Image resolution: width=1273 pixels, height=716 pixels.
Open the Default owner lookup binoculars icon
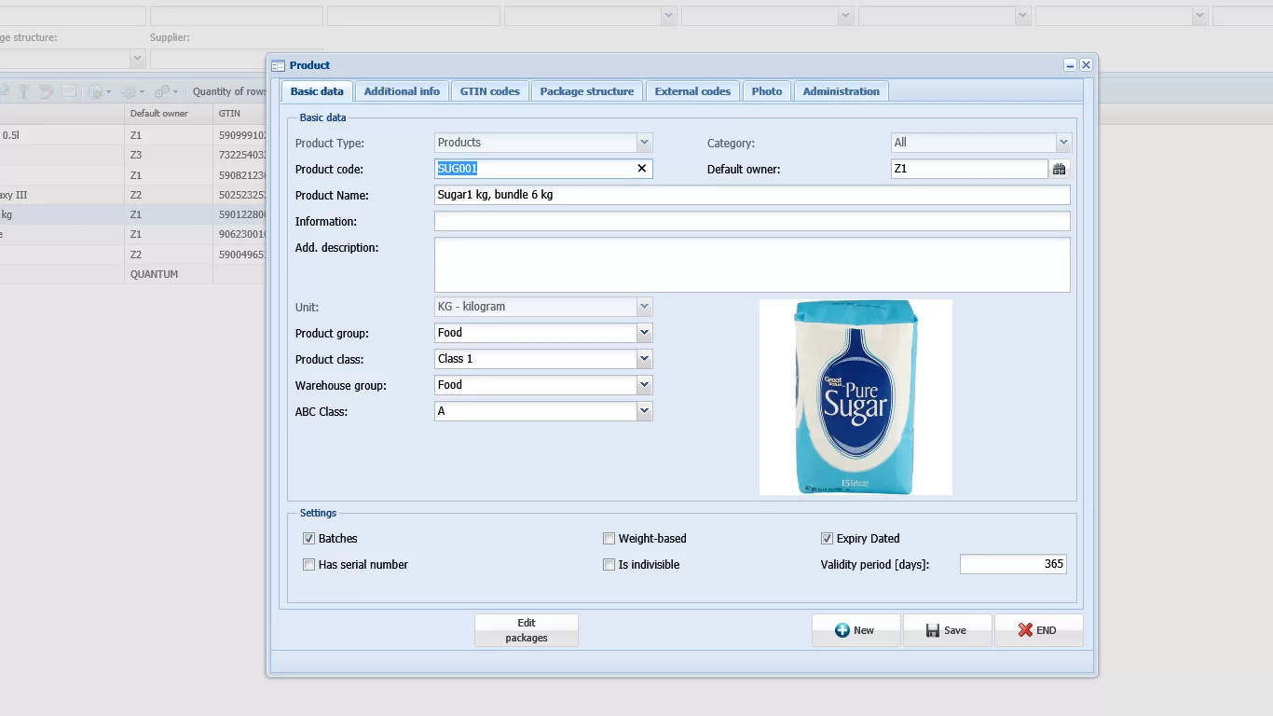(1059, 169)
